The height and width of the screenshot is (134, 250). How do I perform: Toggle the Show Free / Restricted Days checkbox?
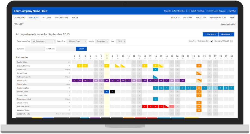pos(212,41)
